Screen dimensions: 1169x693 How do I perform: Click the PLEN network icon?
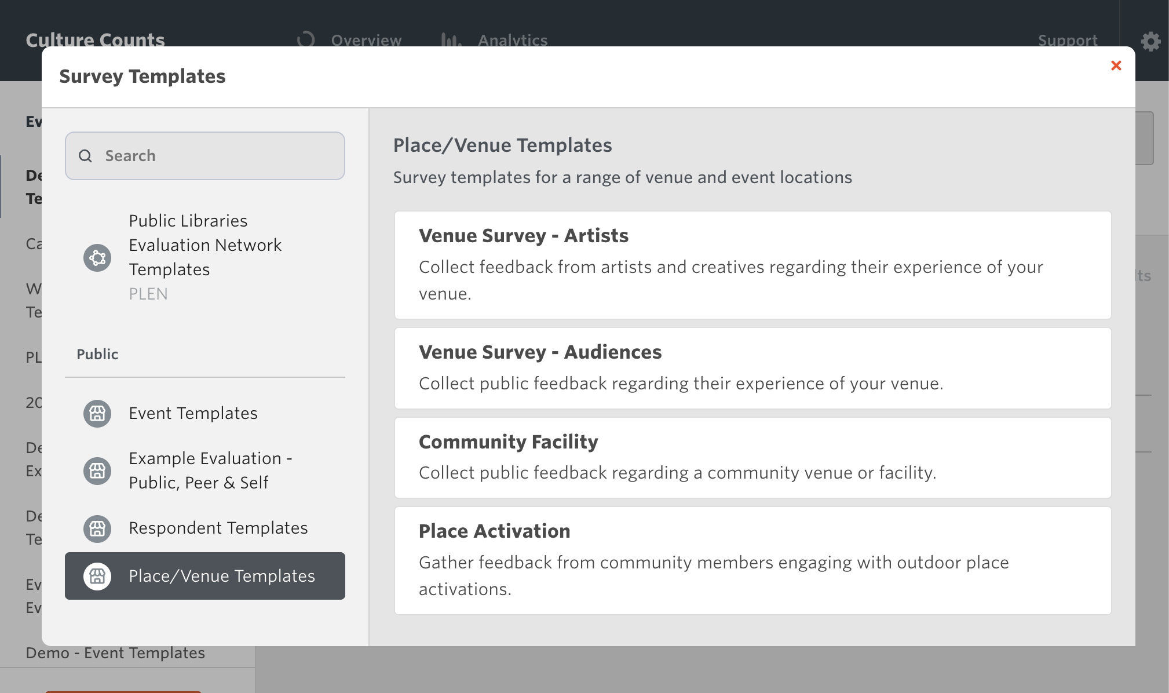97,258
